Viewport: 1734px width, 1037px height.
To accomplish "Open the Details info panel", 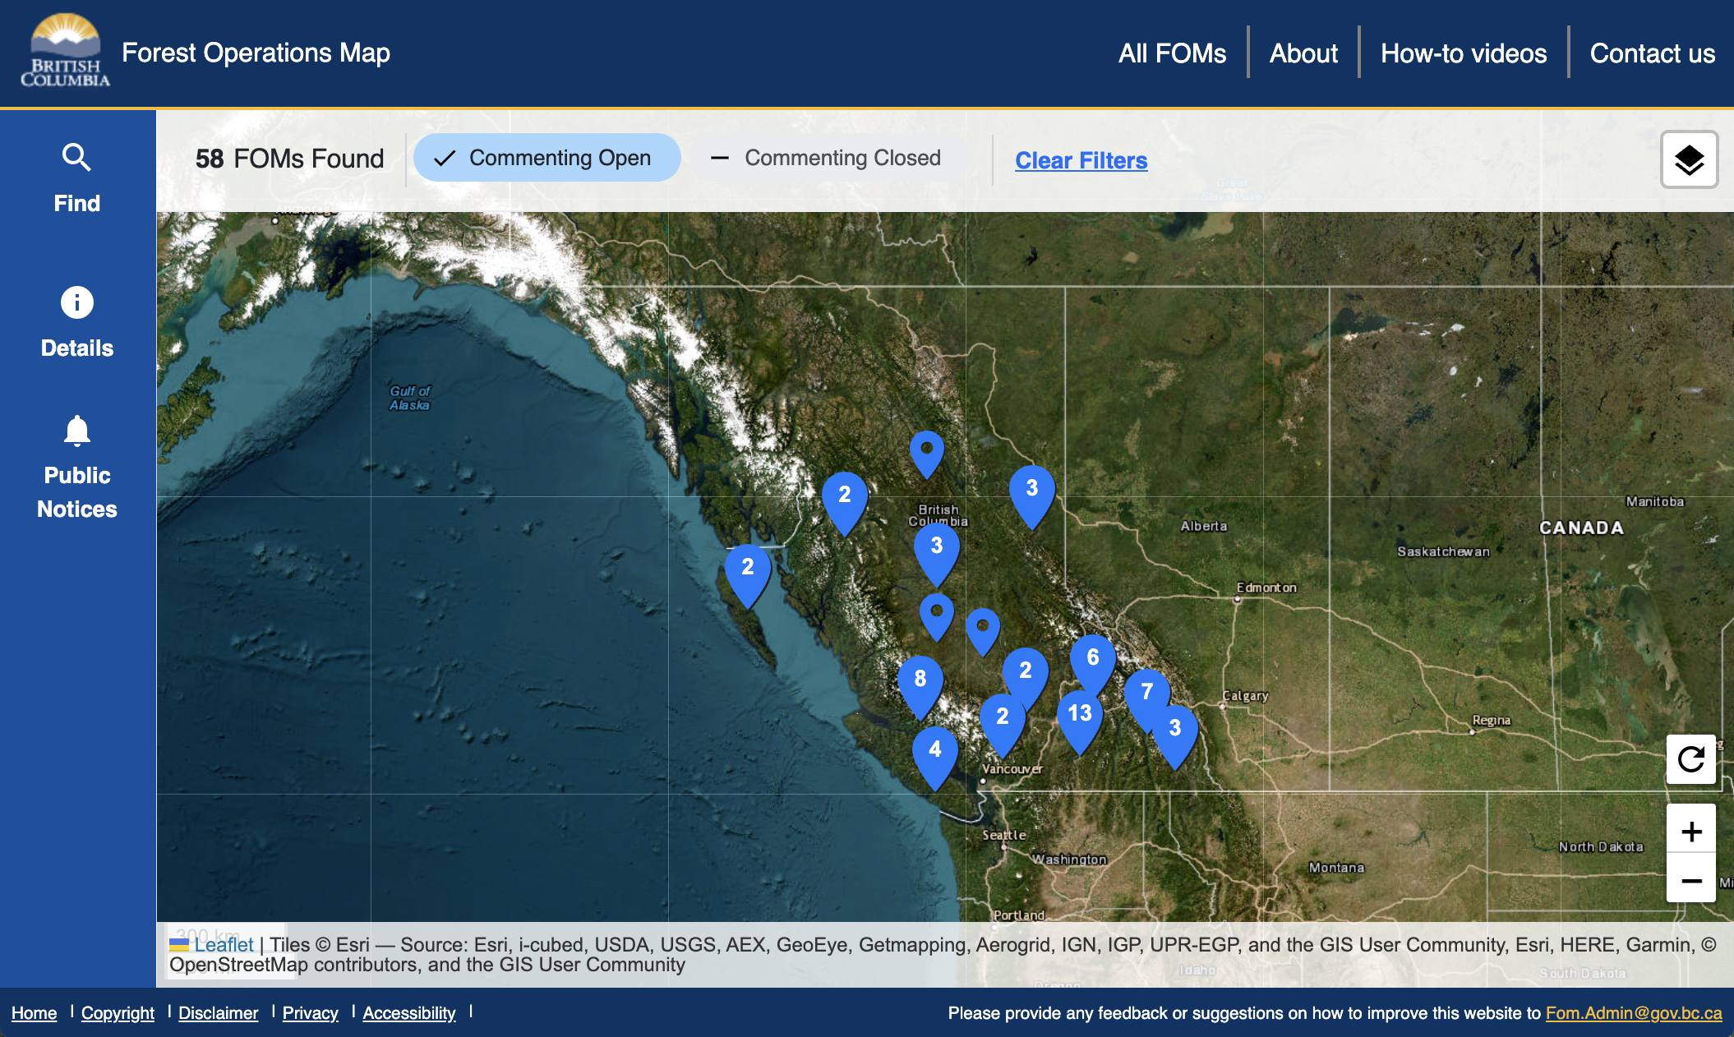I will pos(76,322).
